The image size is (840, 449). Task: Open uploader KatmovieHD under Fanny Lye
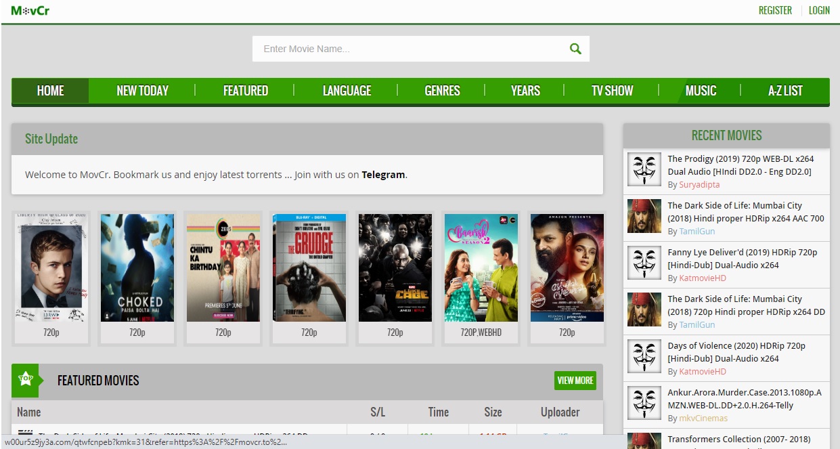(703, 278)
